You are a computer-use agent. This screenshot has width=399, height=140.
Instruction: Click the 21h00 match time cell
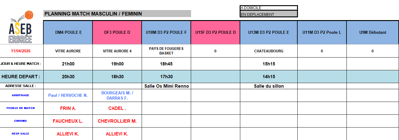[68, 64]
